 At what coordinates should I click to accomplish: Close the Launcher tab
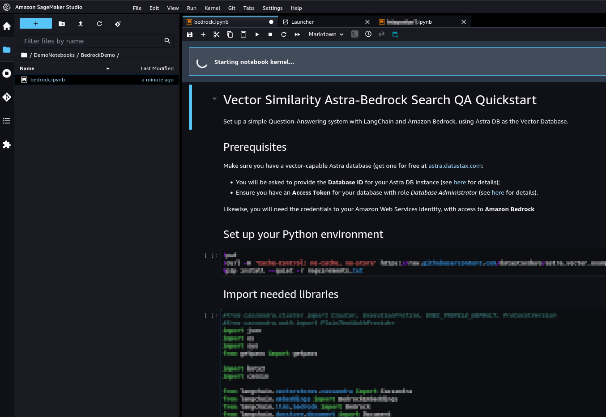pos(367,22)
